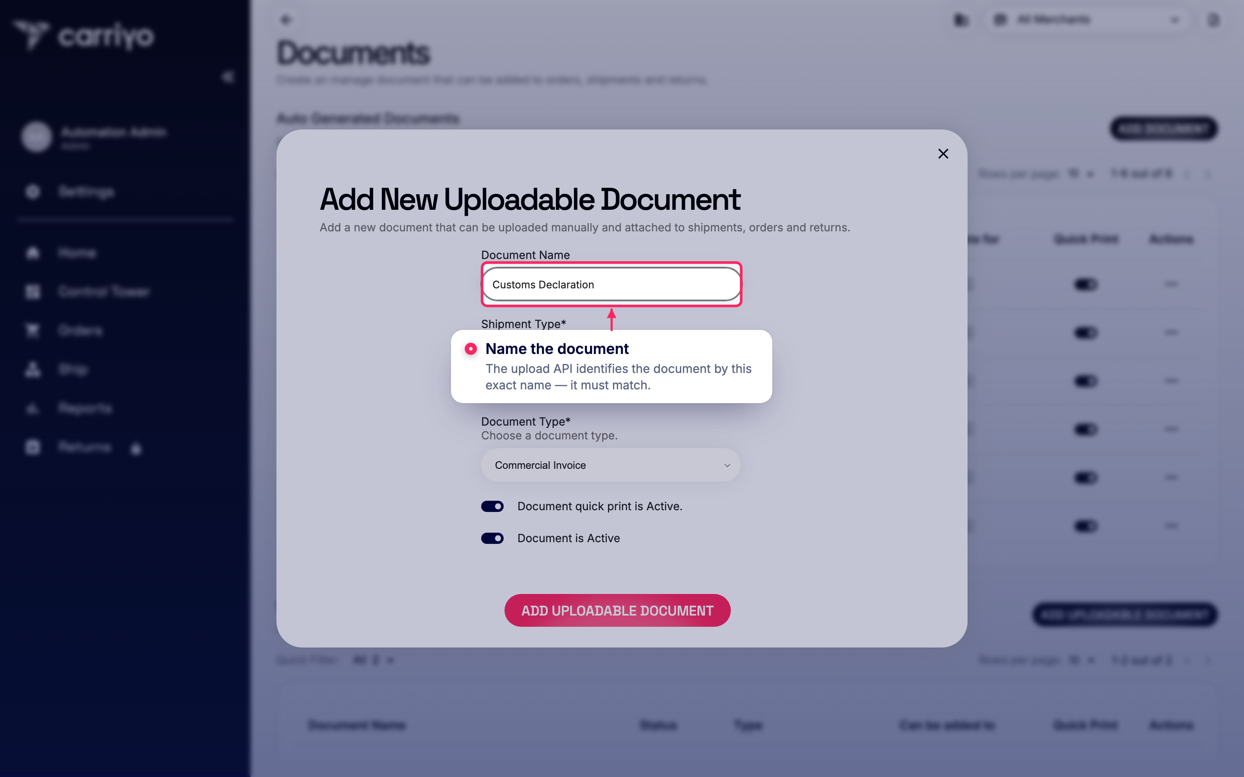
Task: Click the back arrow above Documents title
Action: click(286, 19)
